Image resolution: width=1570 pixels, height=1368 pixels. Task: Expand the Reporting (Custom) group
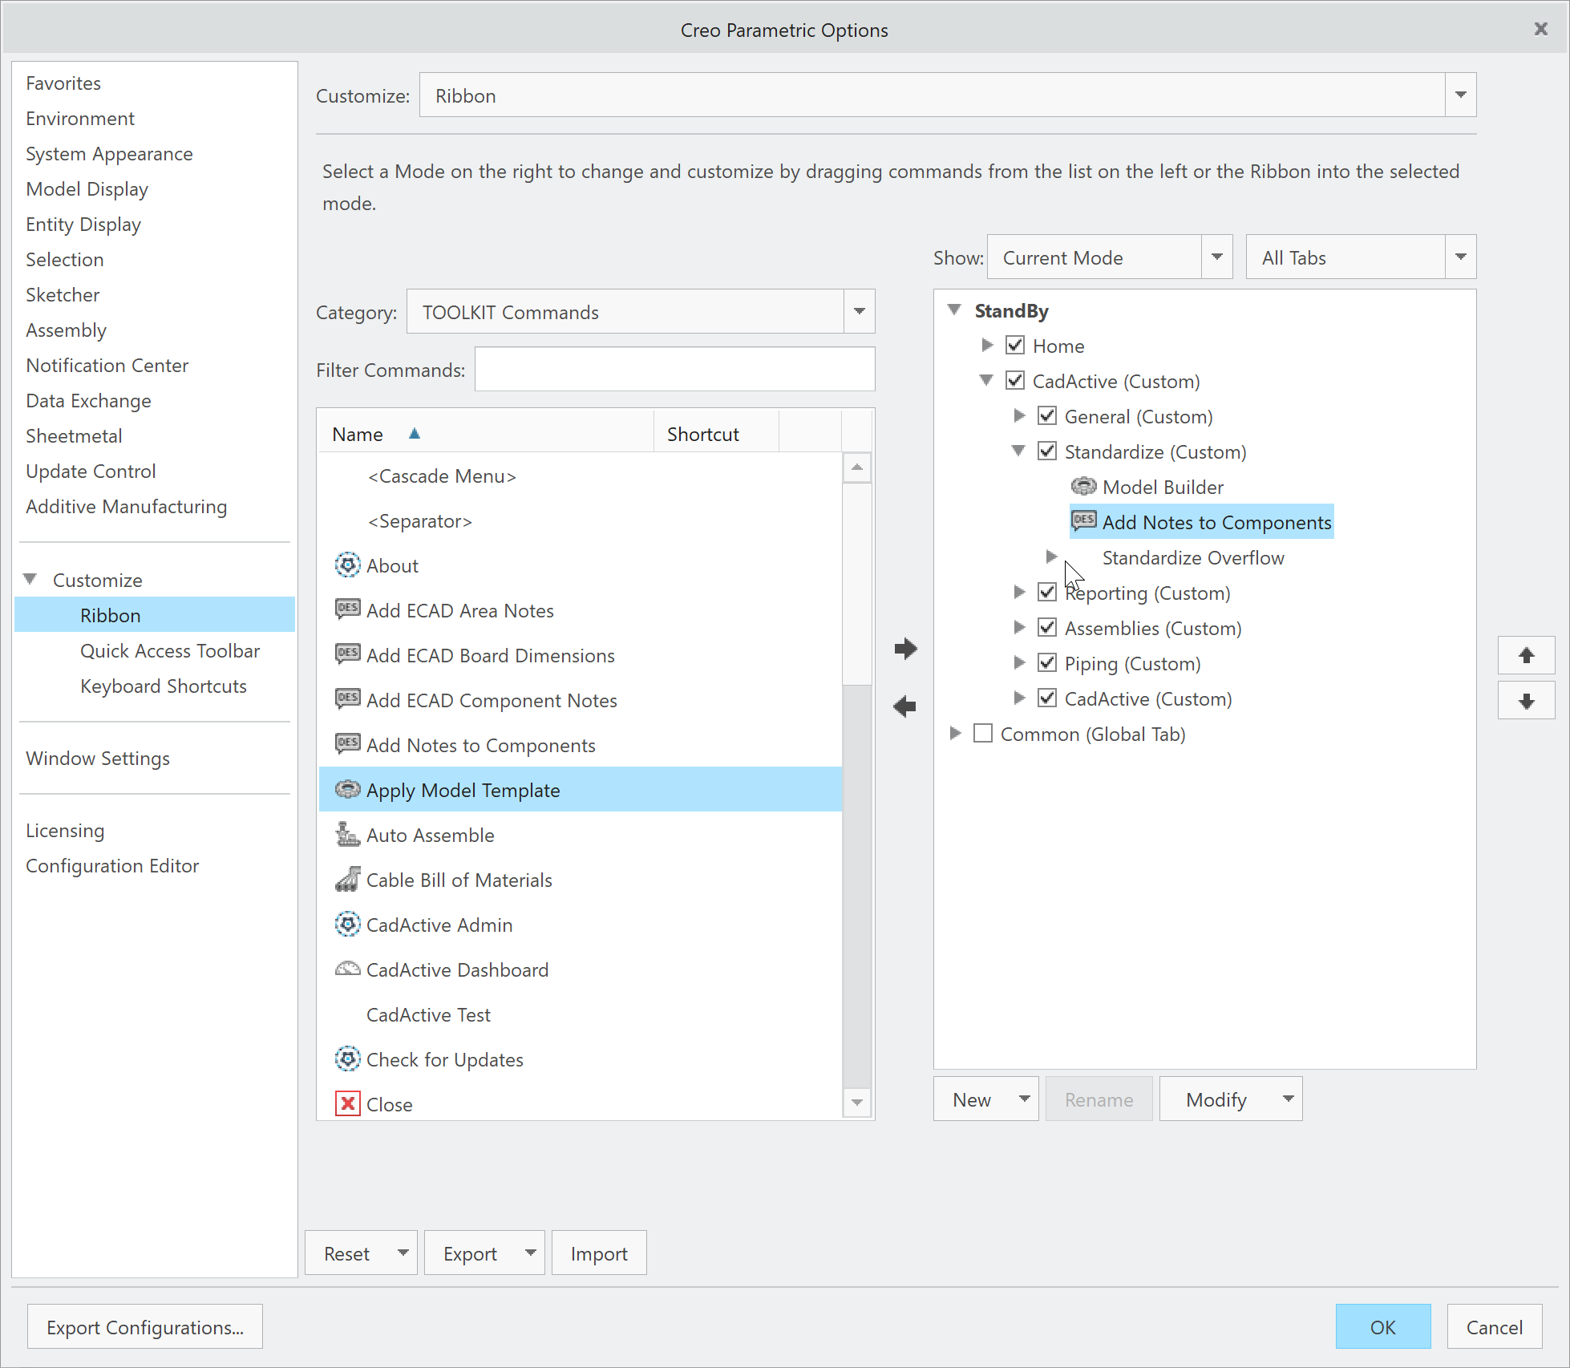[1019, 593]
